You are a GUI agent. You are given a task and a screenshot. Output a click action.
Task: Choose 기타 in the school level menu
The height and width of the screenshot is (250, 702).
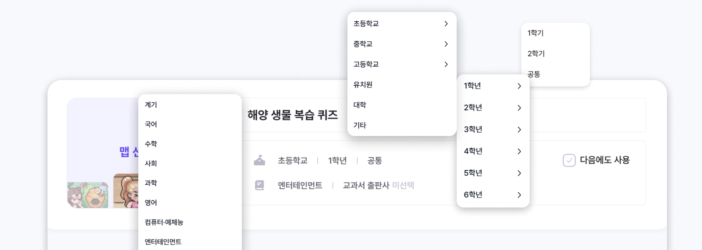[360, 125]
